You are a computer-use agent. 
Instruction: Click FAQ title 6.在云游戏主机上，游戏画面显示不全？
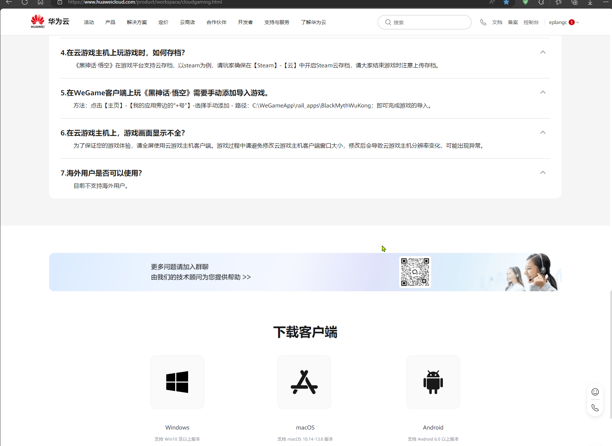tap(123, 133)
